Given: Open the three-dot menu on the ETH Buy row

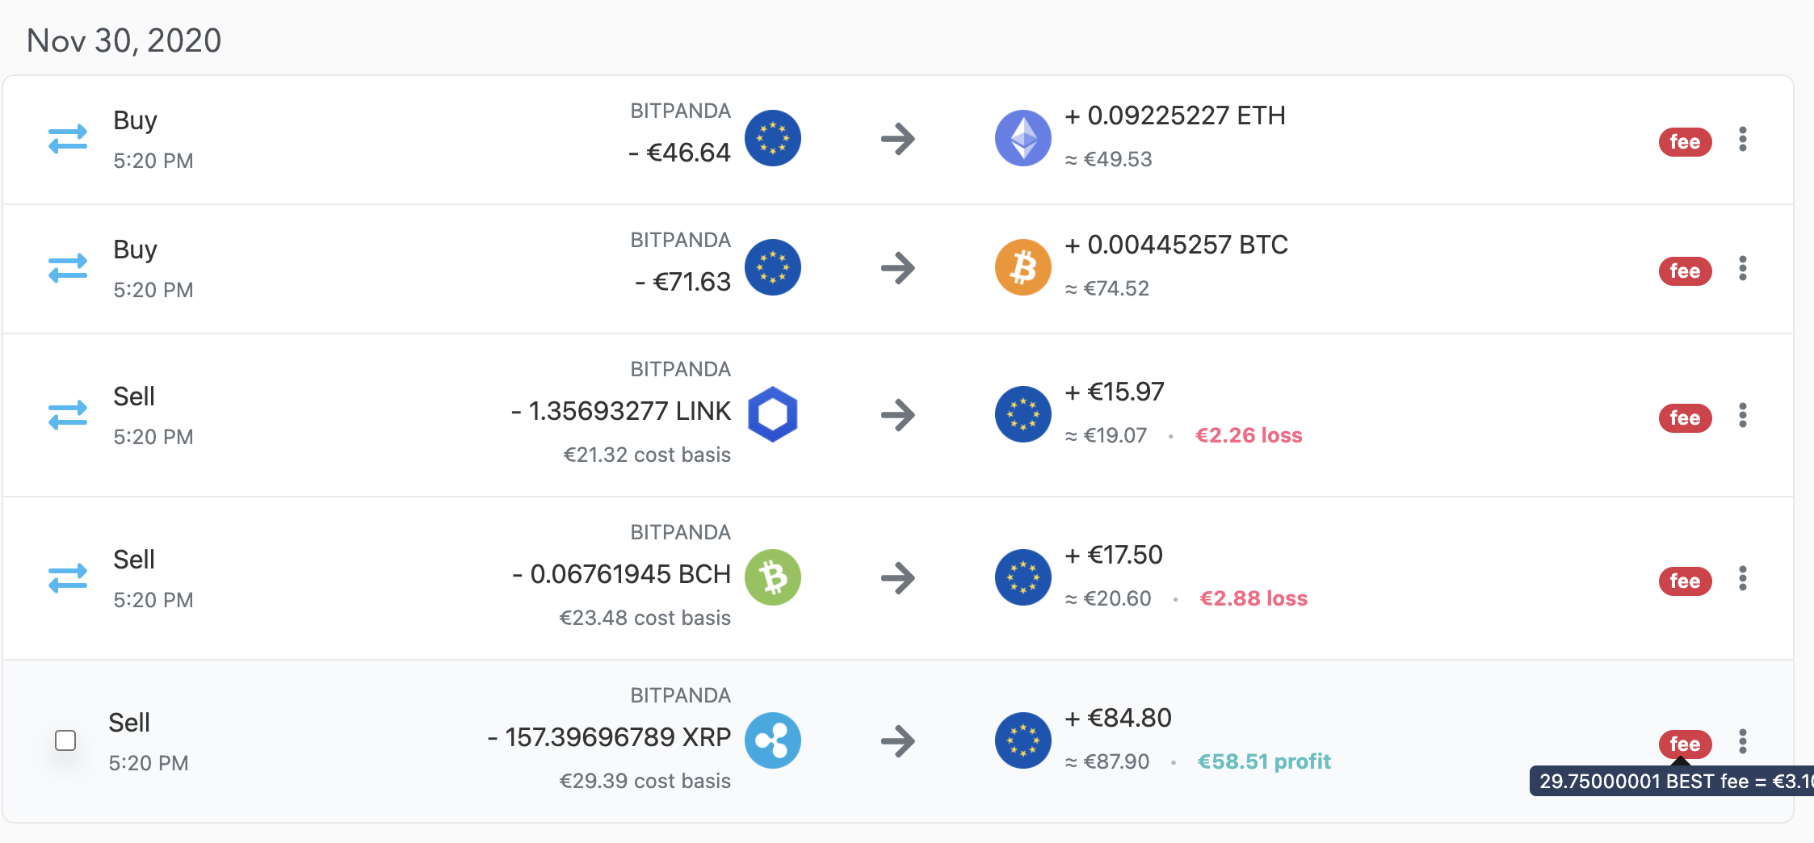Looking at the screenshot, I should 1744,140.
